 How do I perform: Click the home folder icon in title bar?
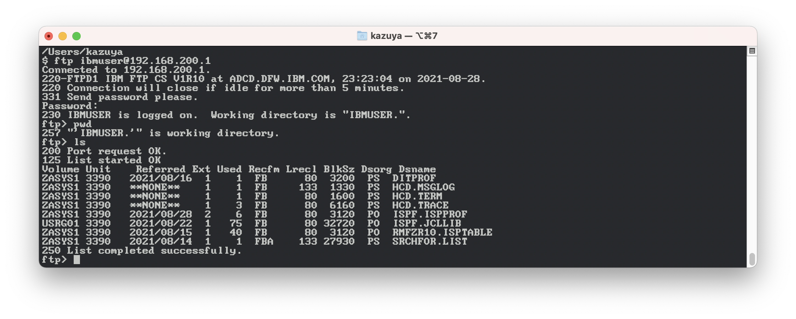(x=362, y=36)
